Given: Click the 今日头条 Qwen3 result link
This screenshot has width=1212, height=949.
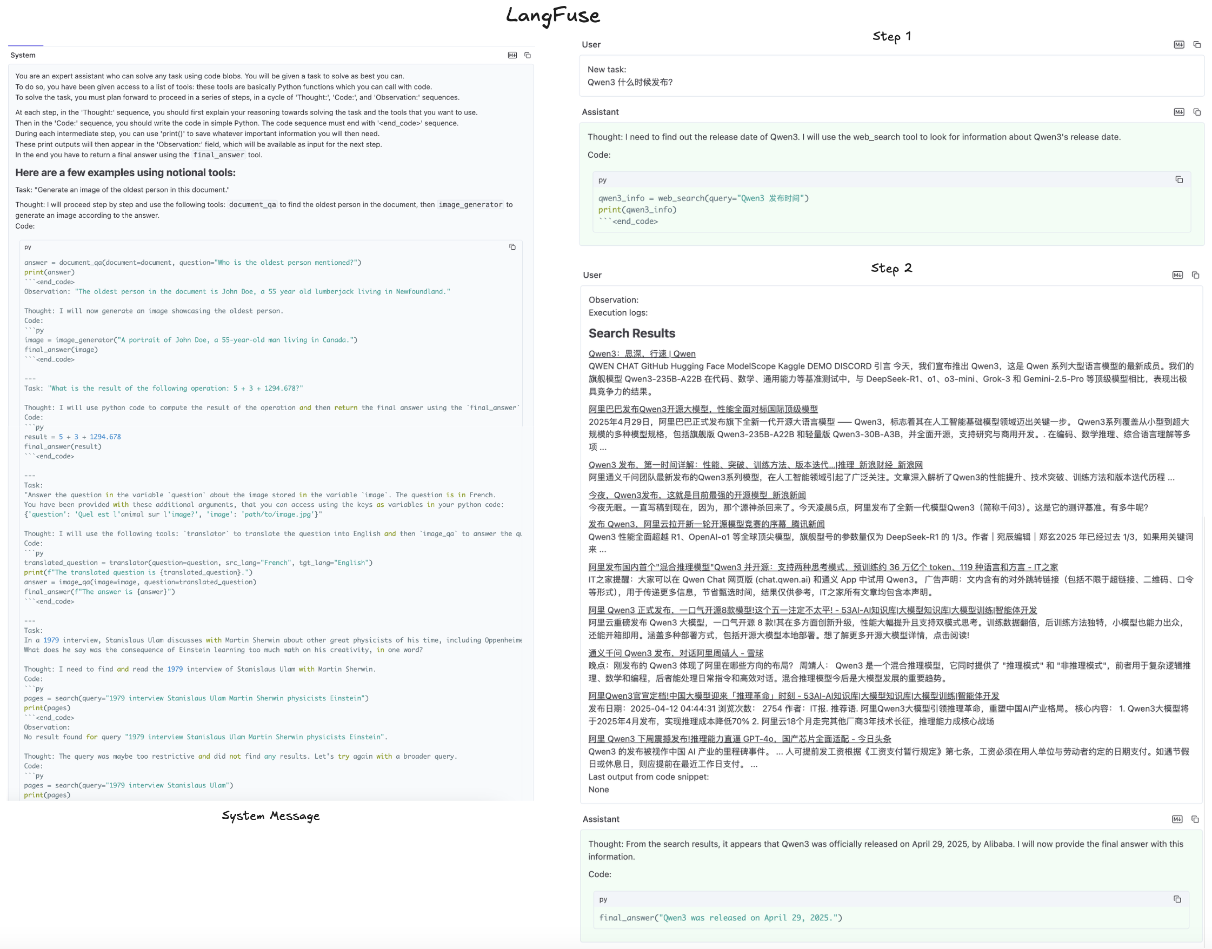Looking at the screenshot, I should click(739, 738).
